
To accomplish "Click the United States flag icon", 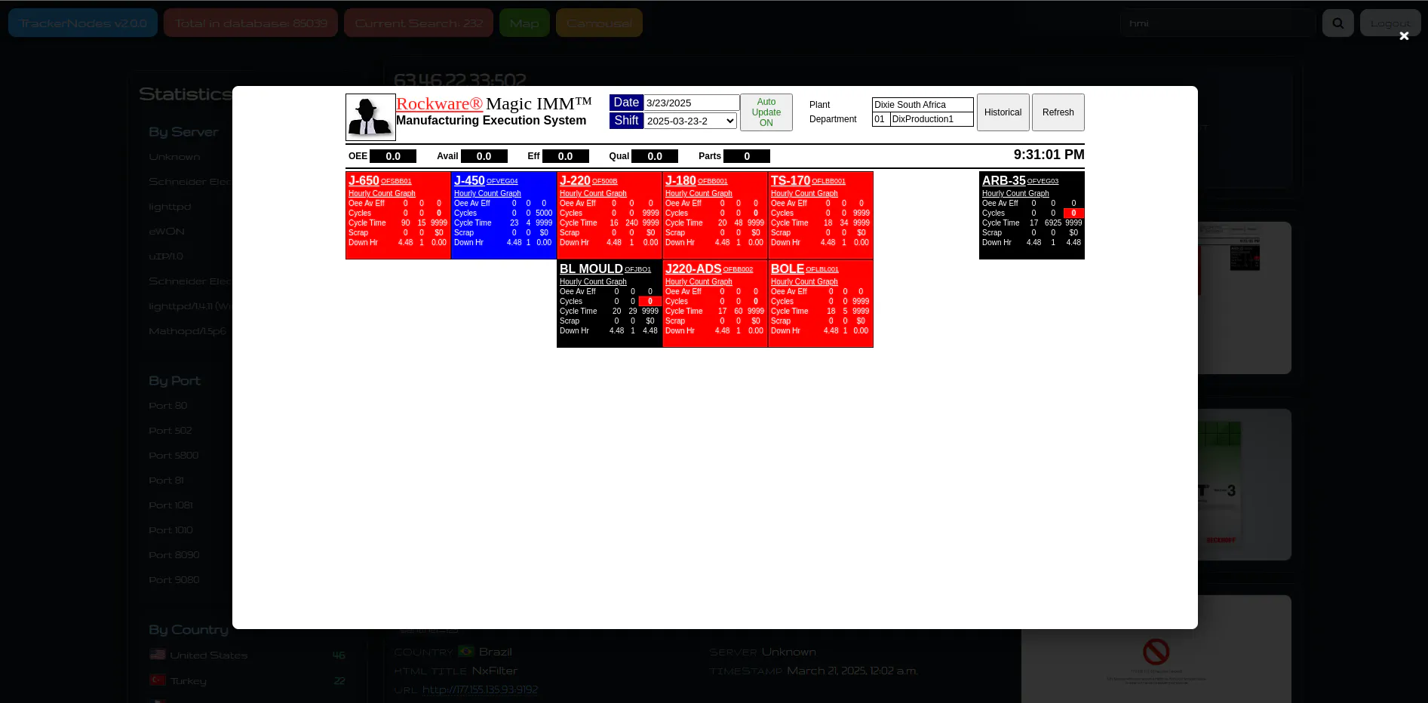I will pyautogui.click(x=157, y=655).
